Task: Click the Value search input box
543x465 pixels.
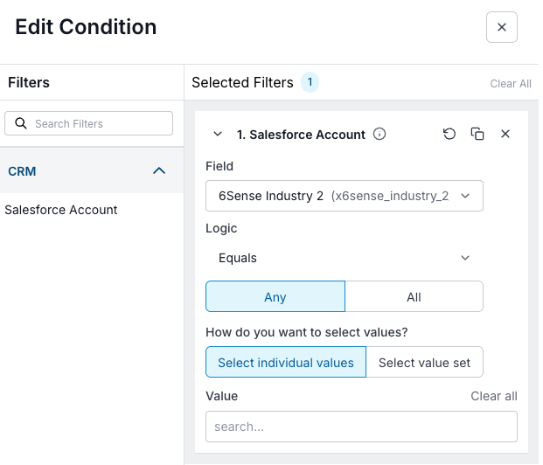Action: 361,427
